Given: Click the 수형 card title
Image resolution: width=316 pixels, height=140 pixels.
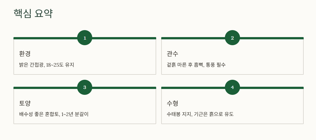Looking at the screenshot, I should pos(172,103).
